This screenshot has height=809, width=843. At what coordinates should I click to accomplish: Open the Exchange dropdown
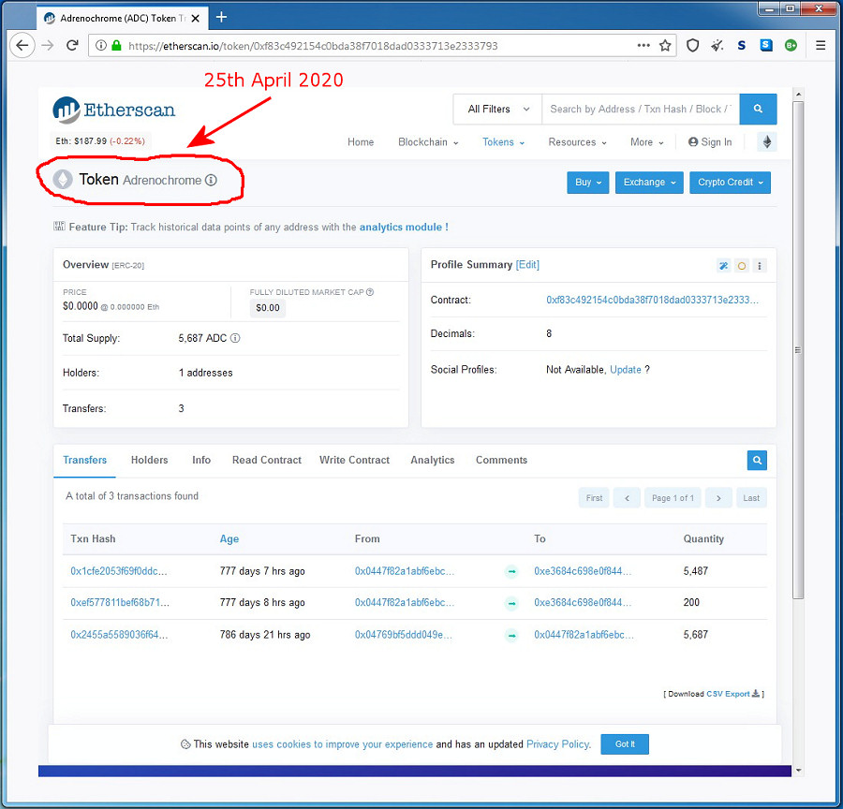point(649,183)
